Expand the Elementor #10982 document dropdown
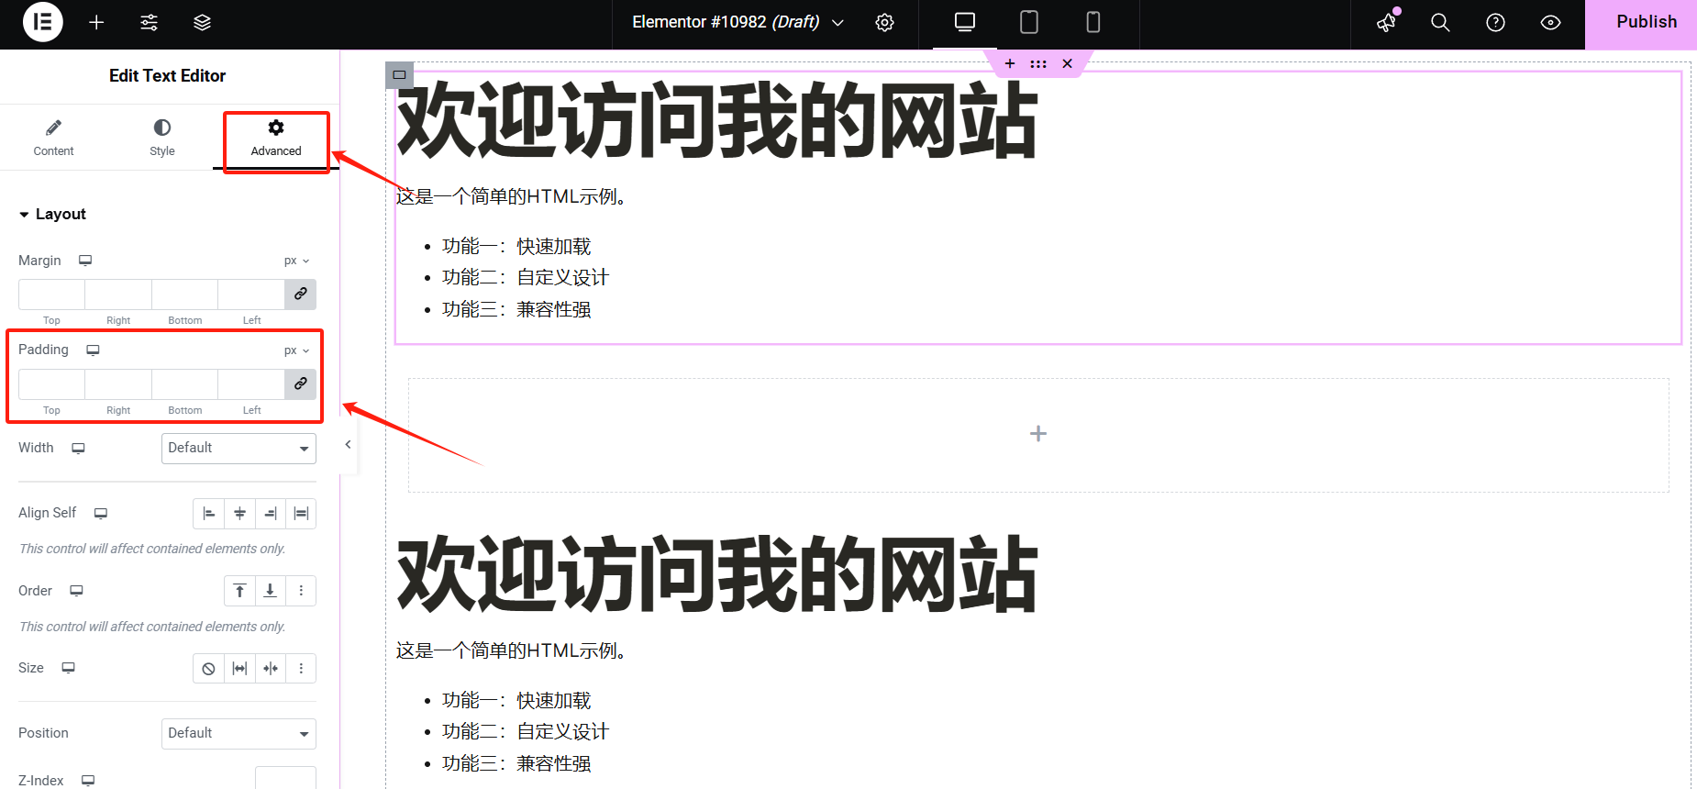 [x=738, y=22]
